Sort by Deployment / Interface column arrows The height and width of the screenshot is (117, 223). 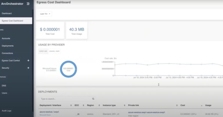(71, 105)
